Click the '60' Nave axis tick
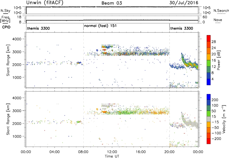 tap(205, 17)
